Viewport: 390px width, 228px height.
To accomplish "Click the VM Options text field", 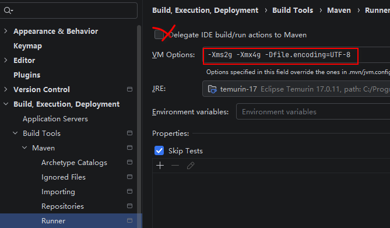I will 296,55.
